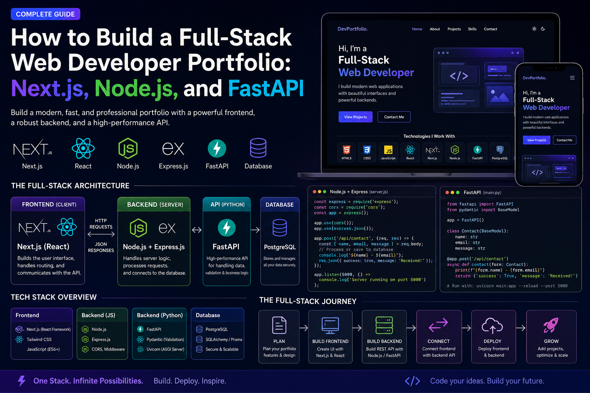The height and width of the screenshot is (393, 590).
Task: Click 'Secure & Scalable' in the Database list
Action: (x=222, y=349)
